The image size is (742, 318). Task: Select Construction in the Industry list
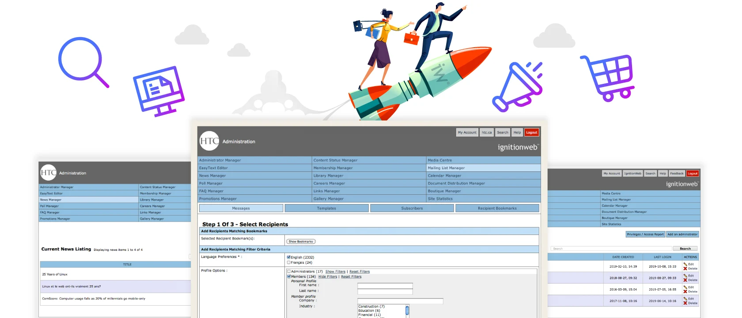click(x=371, y=307)
